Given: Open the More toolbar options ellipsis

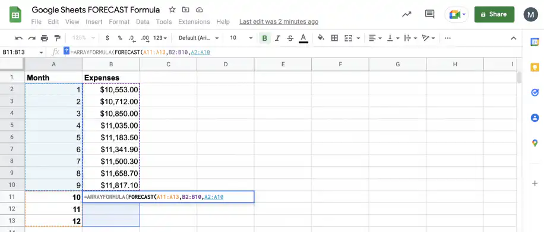Looking at the screenshot, I should pos(448,38).
